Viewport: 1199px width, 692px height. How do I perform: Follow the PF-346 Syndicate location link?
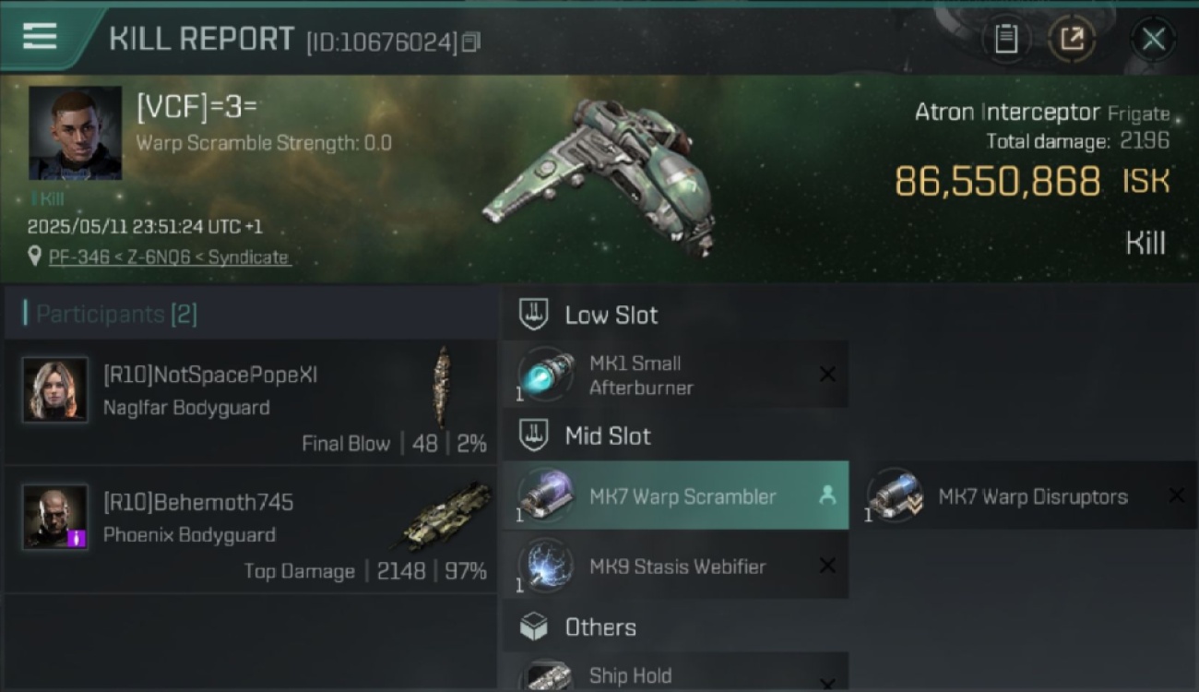[169, 257]
